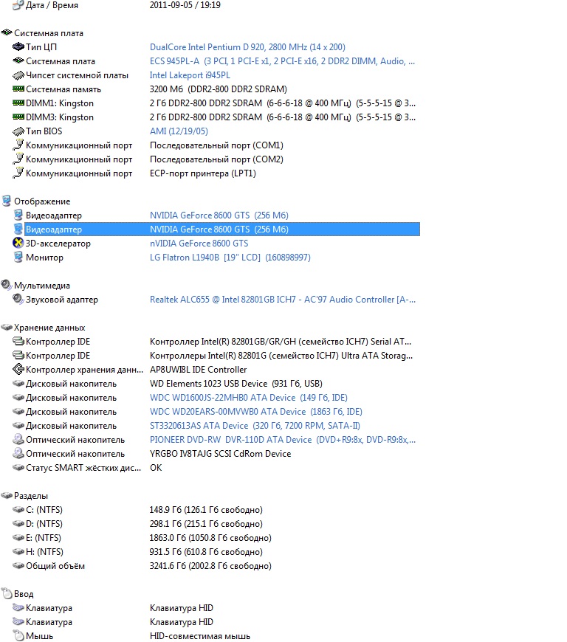The width and height of the screenshot is (567, 642).
Task: Open the Realtek ALC655 audio controller link
Action: (282, 300)
